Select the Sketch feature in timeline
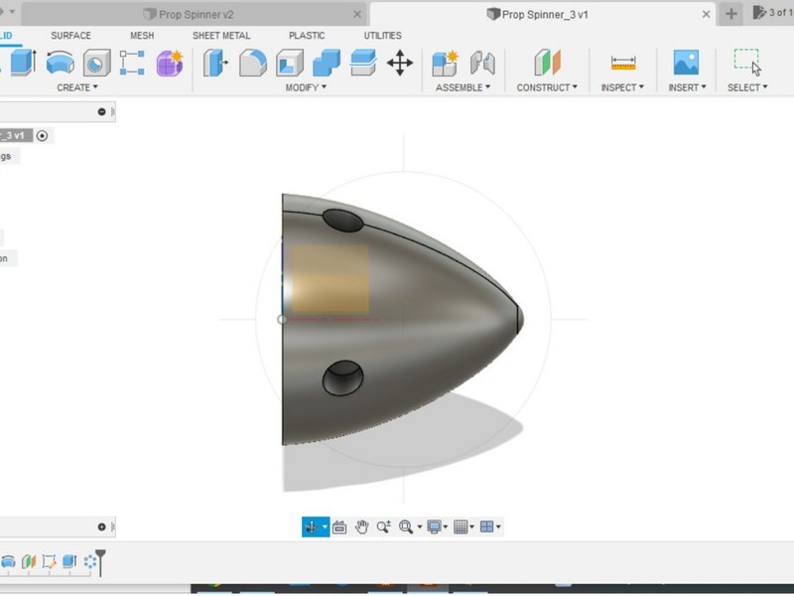 [x=49, y=561]
